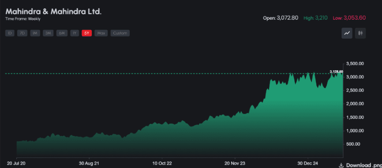Click the Download .png link
The image size is (382, 168).
coord(364,165)
